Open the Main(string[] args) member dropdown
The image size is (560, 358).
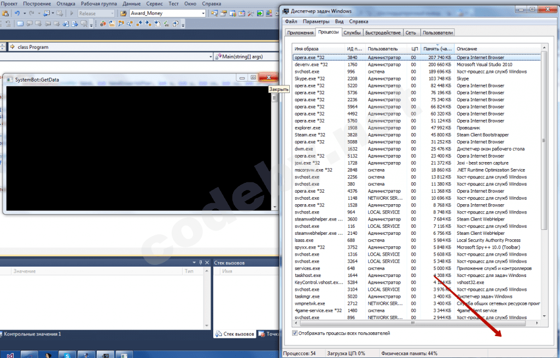click(x=247, y=56)
